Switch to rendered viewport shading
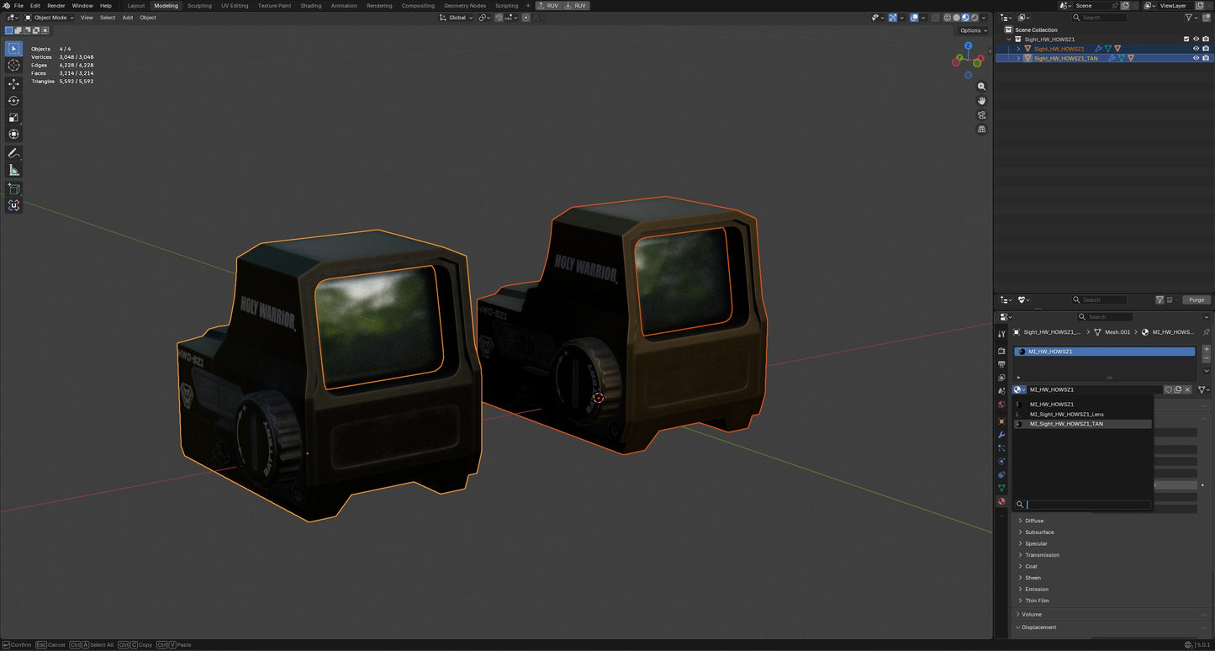 point(974,18)
